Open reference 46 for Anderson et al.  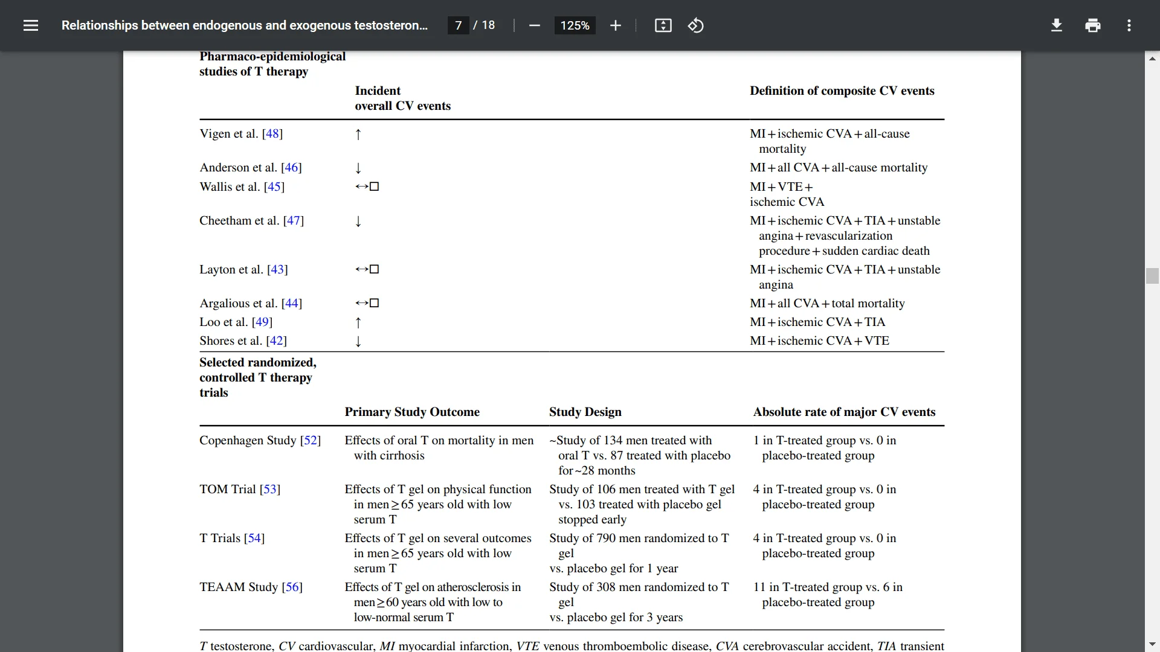(291, 167)
